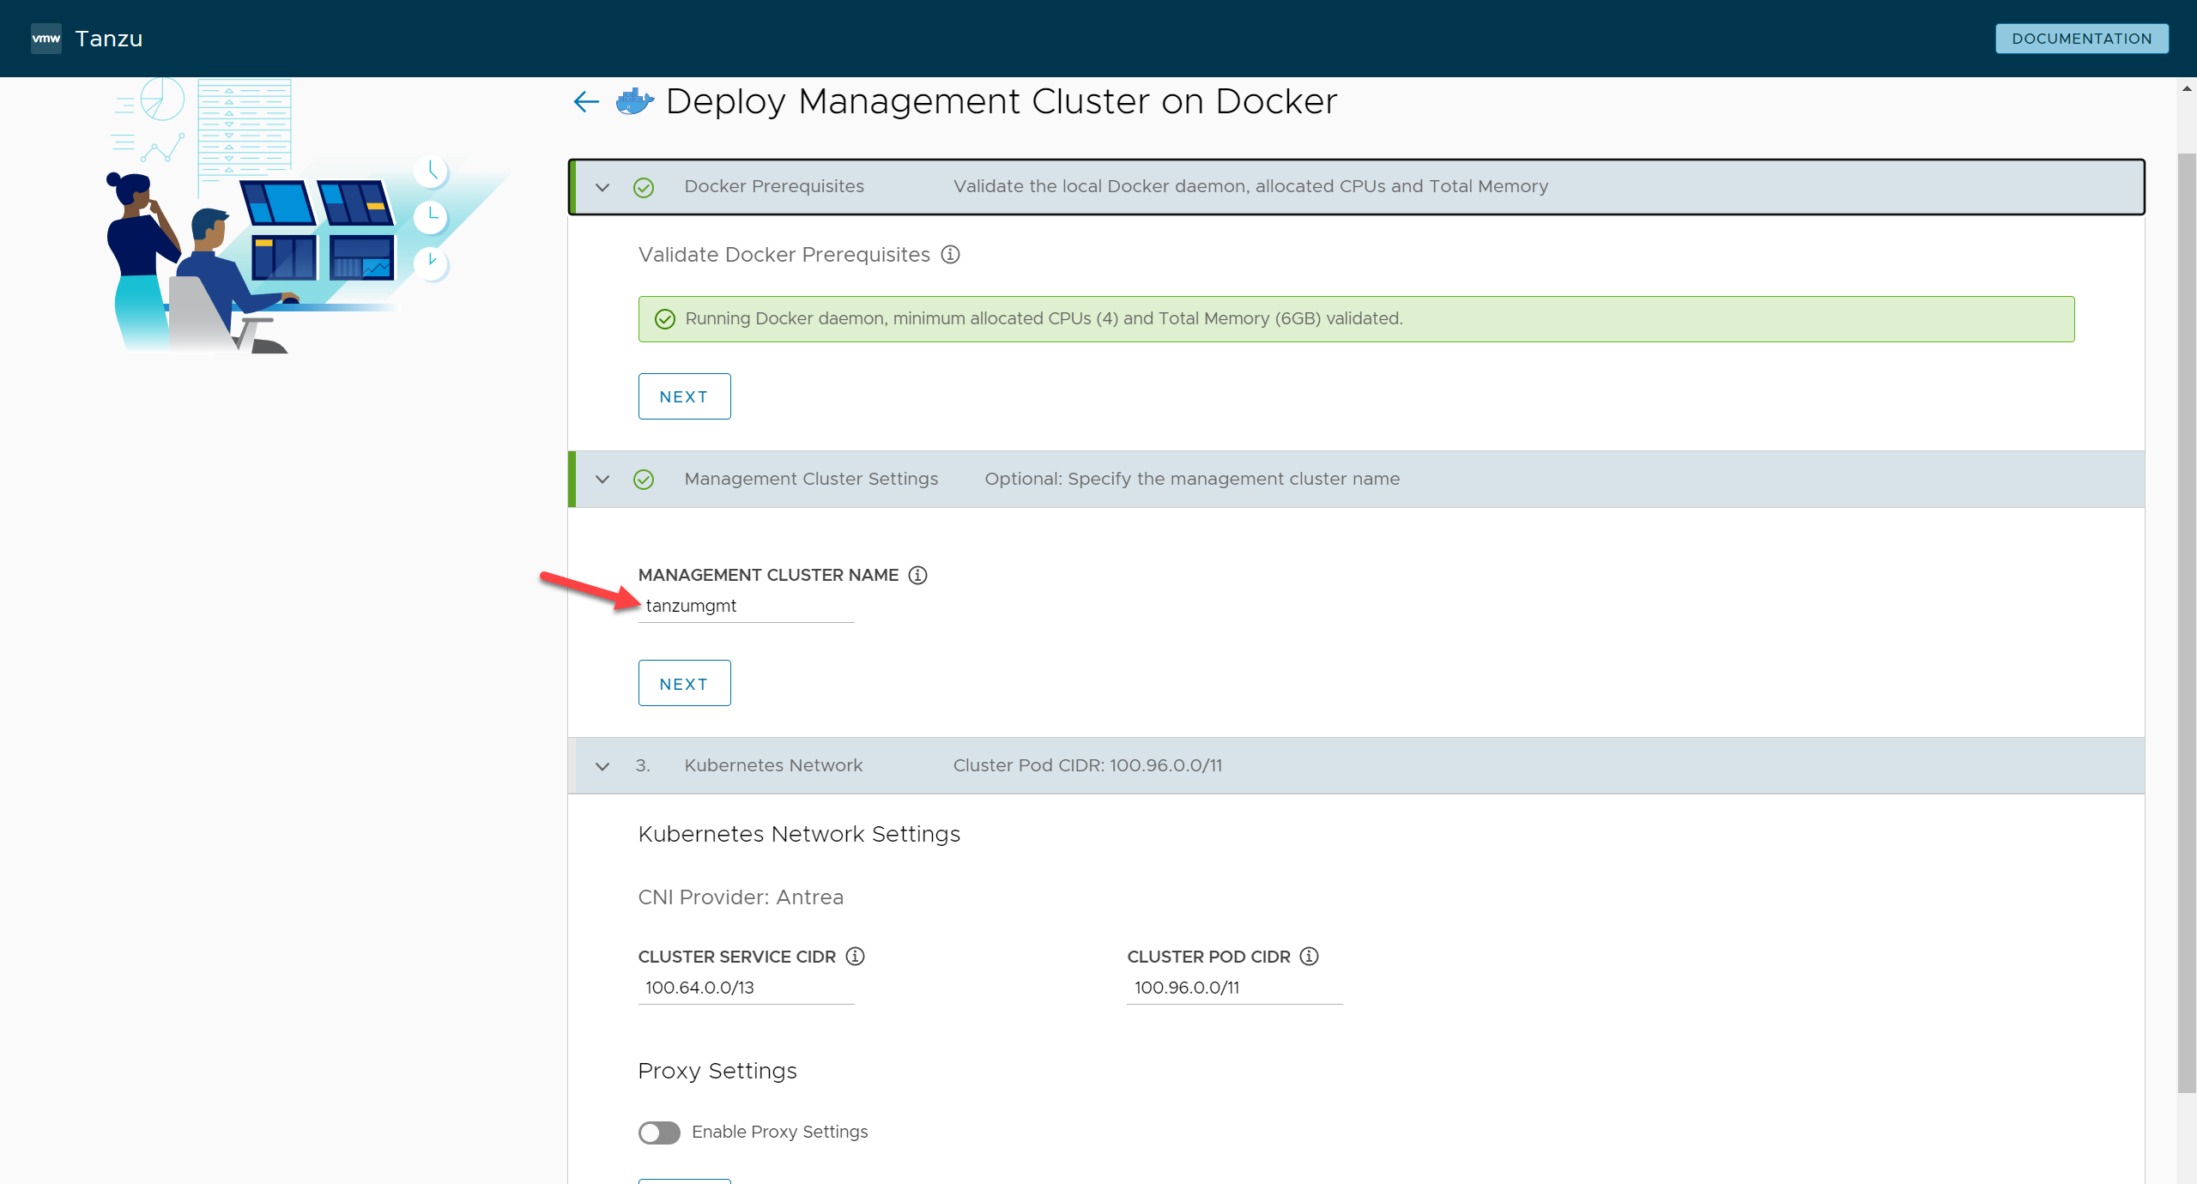Click green checkmark on Docker Prerequisites step
Screen dimensions: 2197x1184
[x=644, y=187]
